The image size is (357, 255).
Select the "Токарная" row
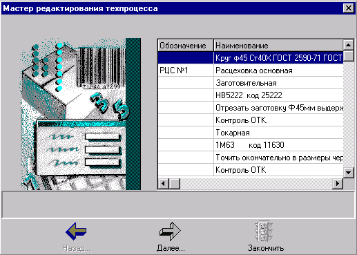coord(251,133)
